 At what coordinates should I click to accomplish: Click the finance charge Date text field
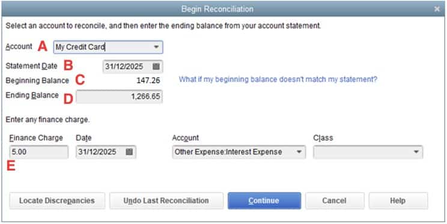click(101, 152)
